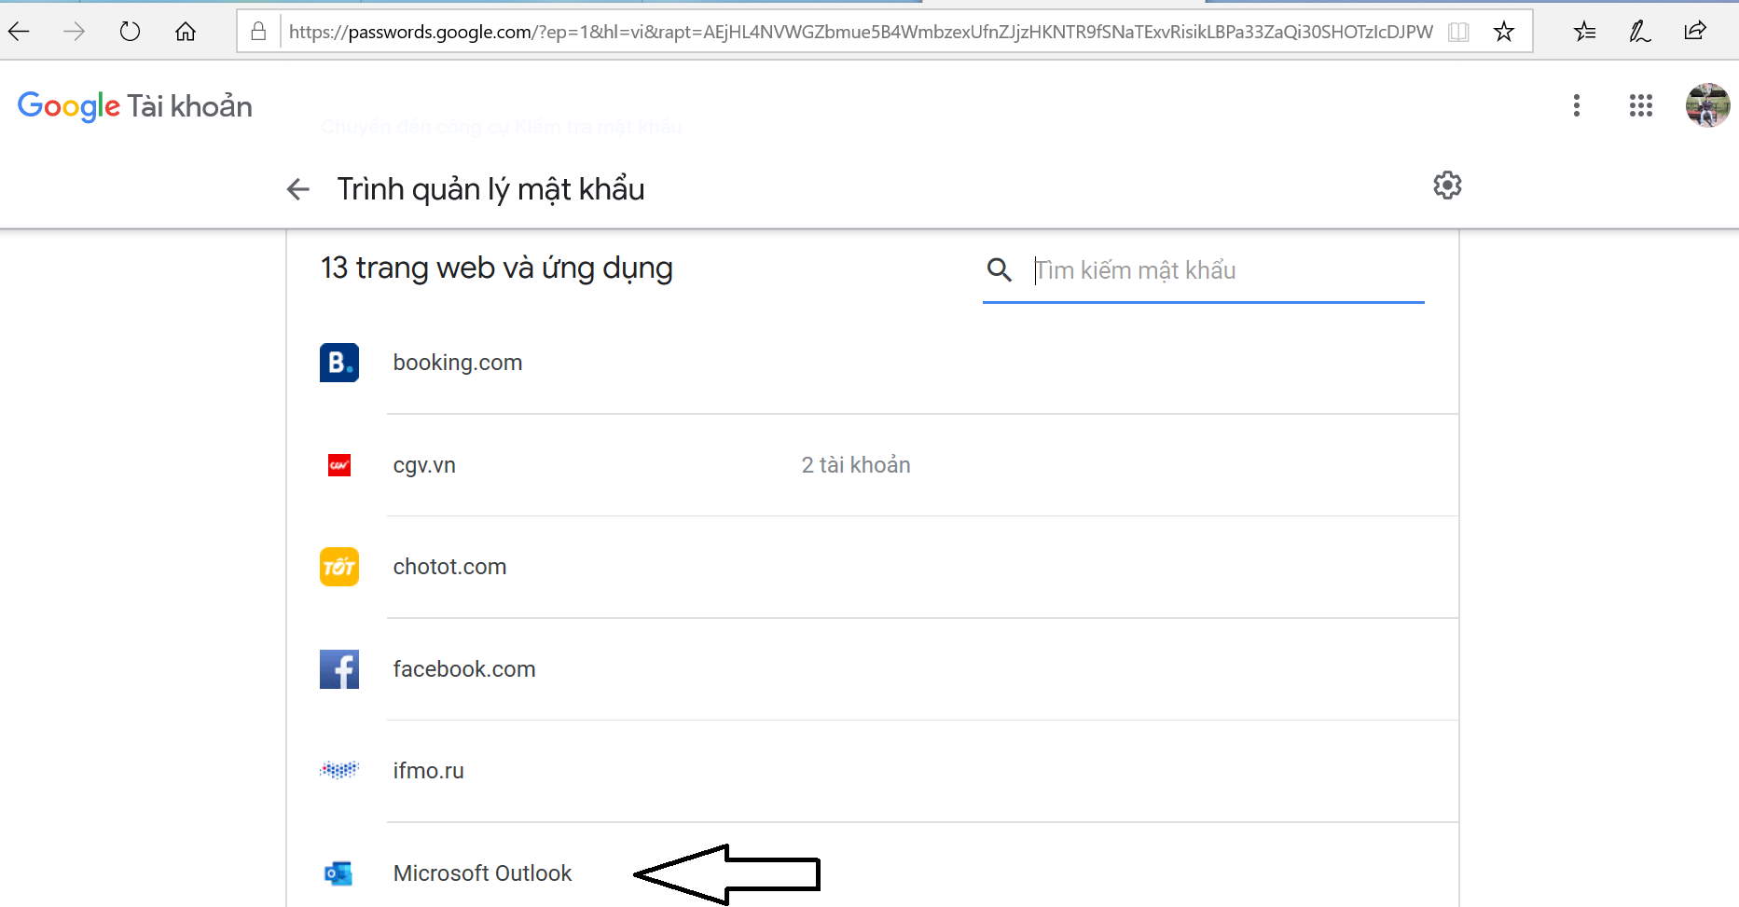Click the browser back arrow
1739x907 pixels.
coord(19,32)
